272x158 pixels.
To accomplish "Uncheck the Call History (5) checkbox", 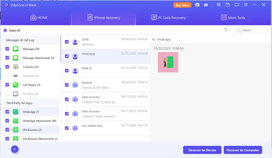I will (7, 85).
